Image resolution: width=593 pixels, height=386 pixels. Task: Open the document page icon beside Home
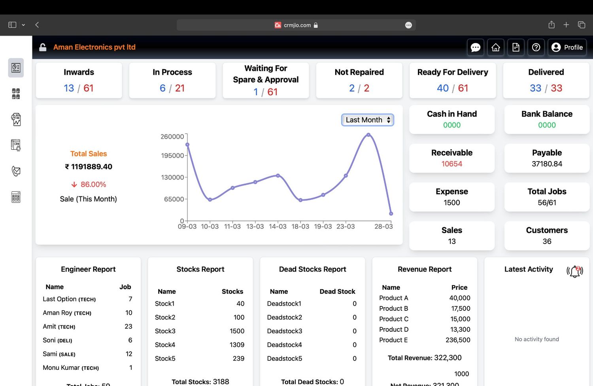click(516, 47)
